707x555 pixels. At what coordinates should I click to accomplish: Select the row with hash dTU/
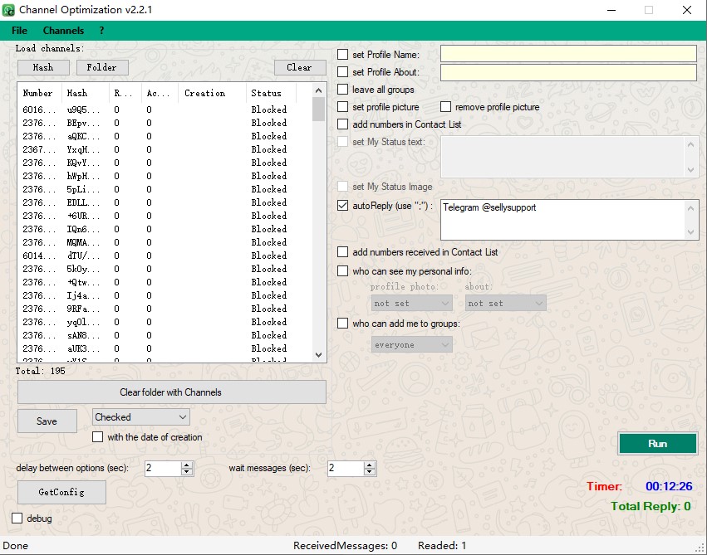click(164, 256)
